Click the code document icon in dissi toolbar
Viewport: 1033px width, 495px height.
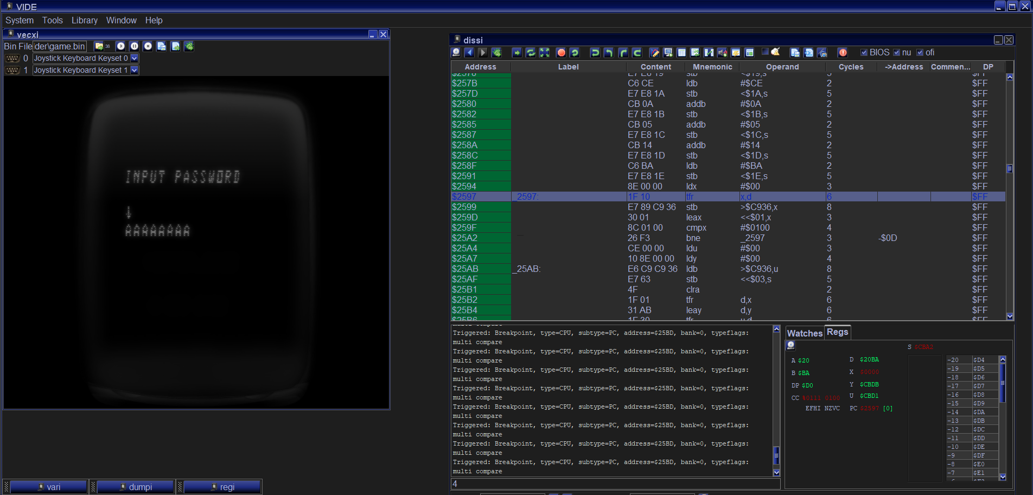point(808,53)
